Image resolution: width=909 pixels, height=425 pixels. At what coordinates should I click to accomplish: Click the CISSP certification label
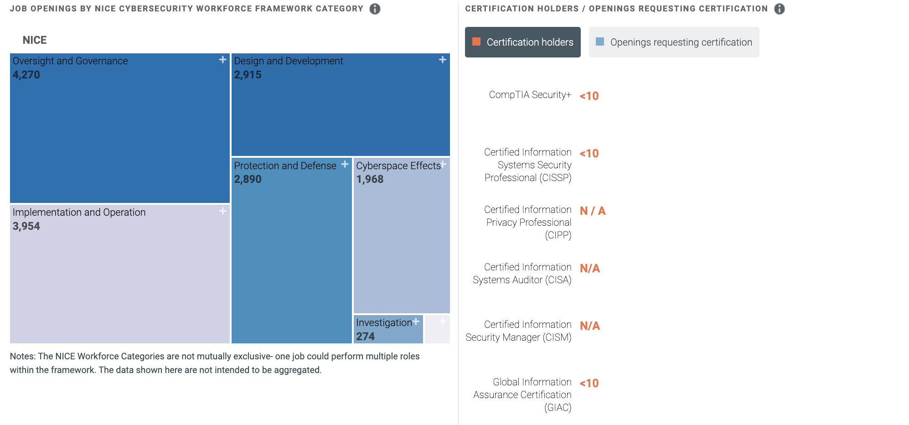click(x=527, y=165)
